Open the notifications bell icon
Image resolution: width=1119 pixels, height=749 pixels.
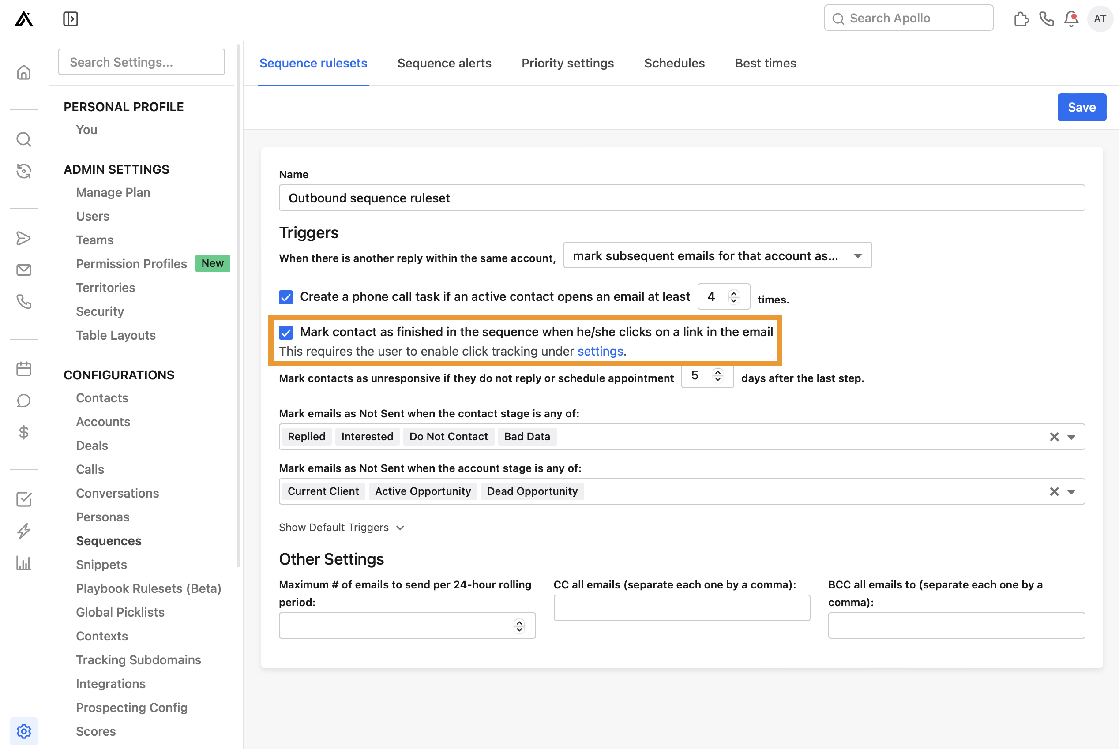point(1072,19)
